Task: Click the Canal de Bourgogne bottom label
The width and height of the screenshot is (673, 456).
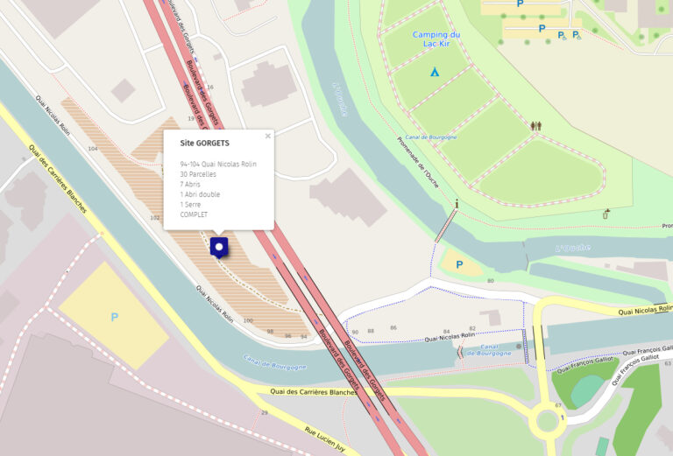Action: coord(274,361)
